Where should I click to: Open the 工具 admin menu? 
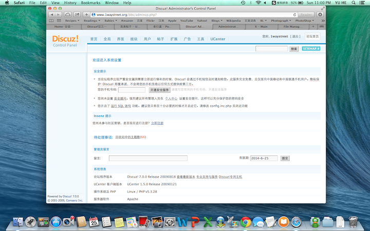[x=200, y=39]
